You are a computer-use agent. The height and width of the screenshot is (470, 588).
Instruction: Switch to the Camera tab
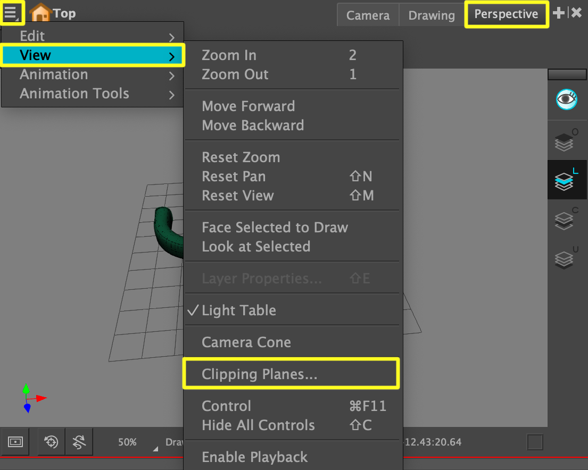(x=368, y=15)
